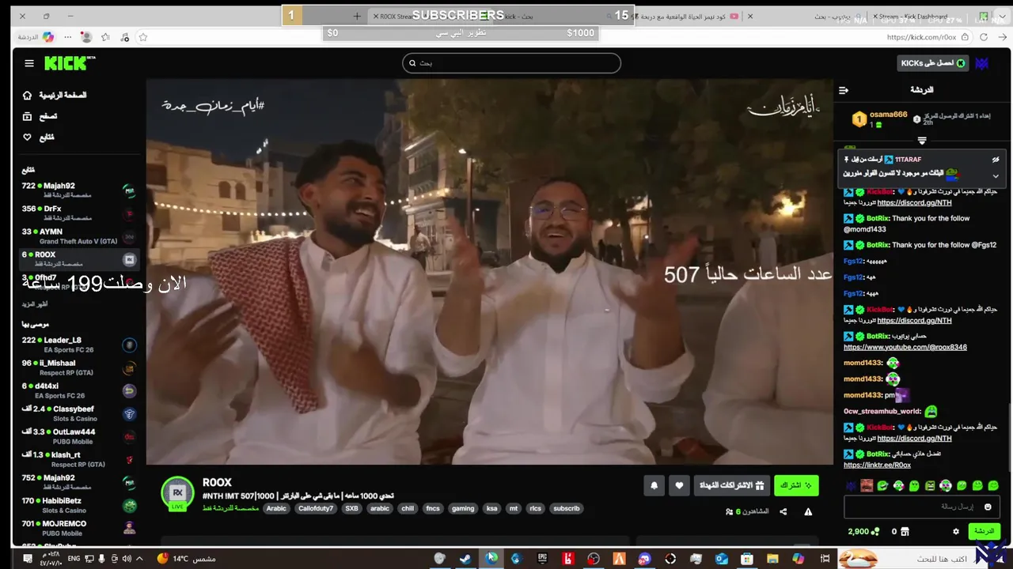
Task: Select the fncs tag
Action: [x=433, y=509]
